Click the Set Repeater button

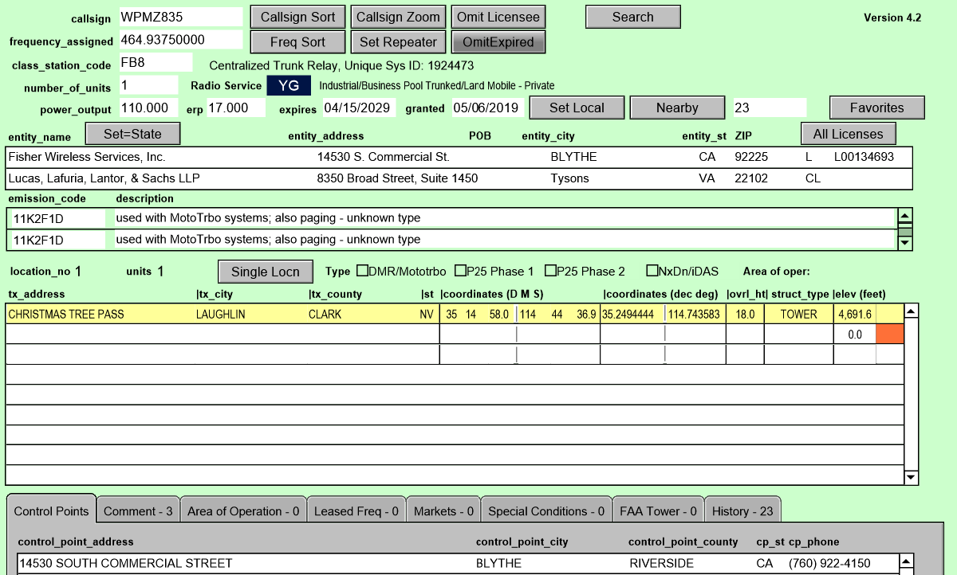click(398, 41)
